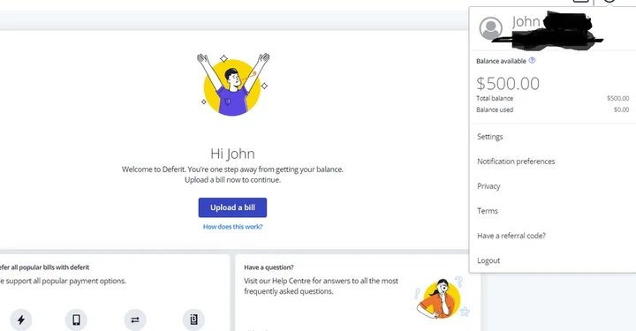Click the Balance available help question icon
The image size is (636, 331).
coord(532,60)
